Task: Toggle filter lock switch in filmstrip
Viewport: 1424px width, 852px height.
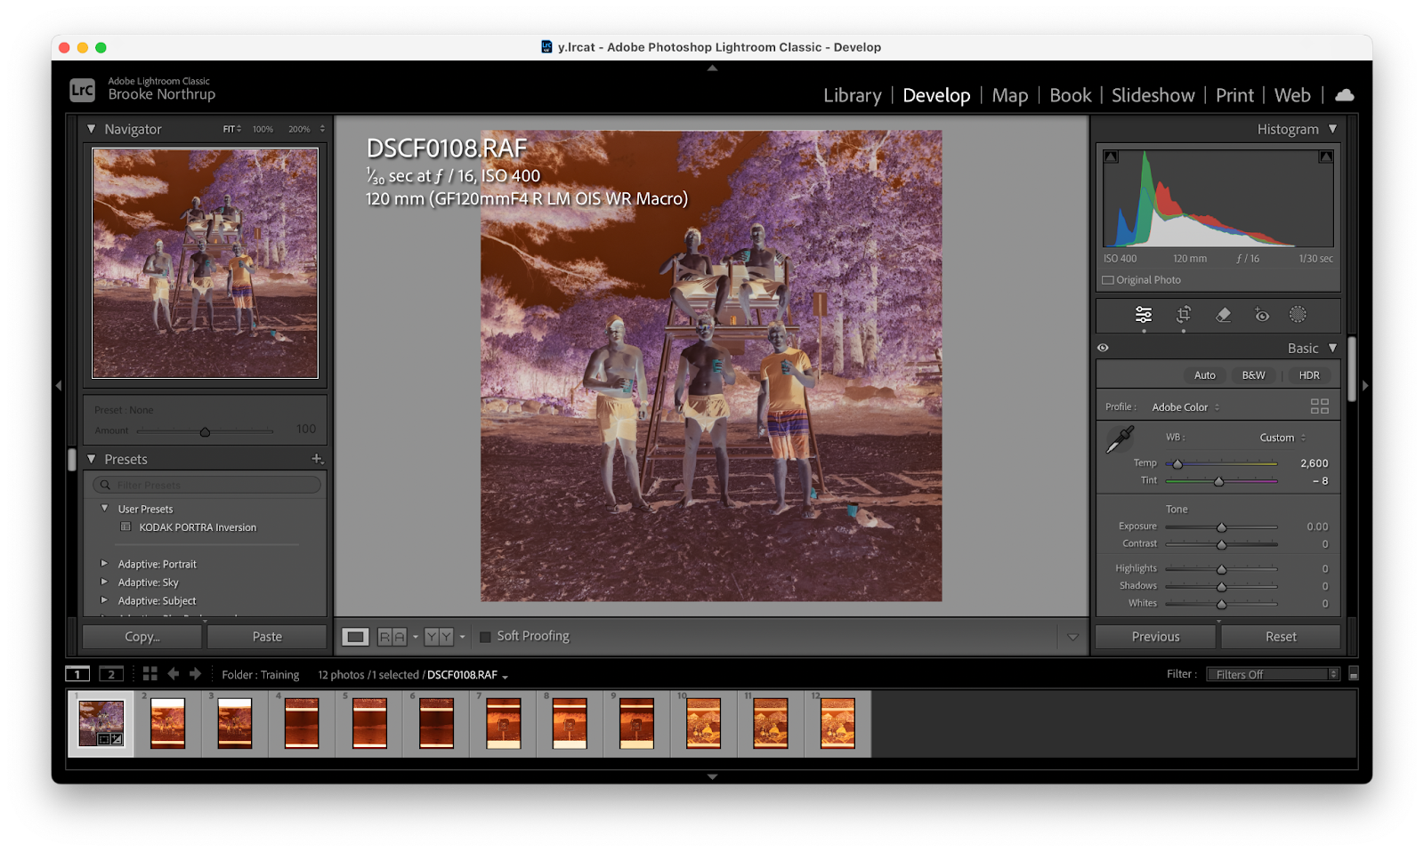Action: [1354, 674]
